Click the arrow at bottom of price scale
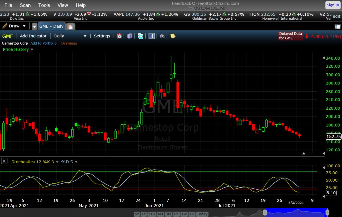 click(323, 153)
